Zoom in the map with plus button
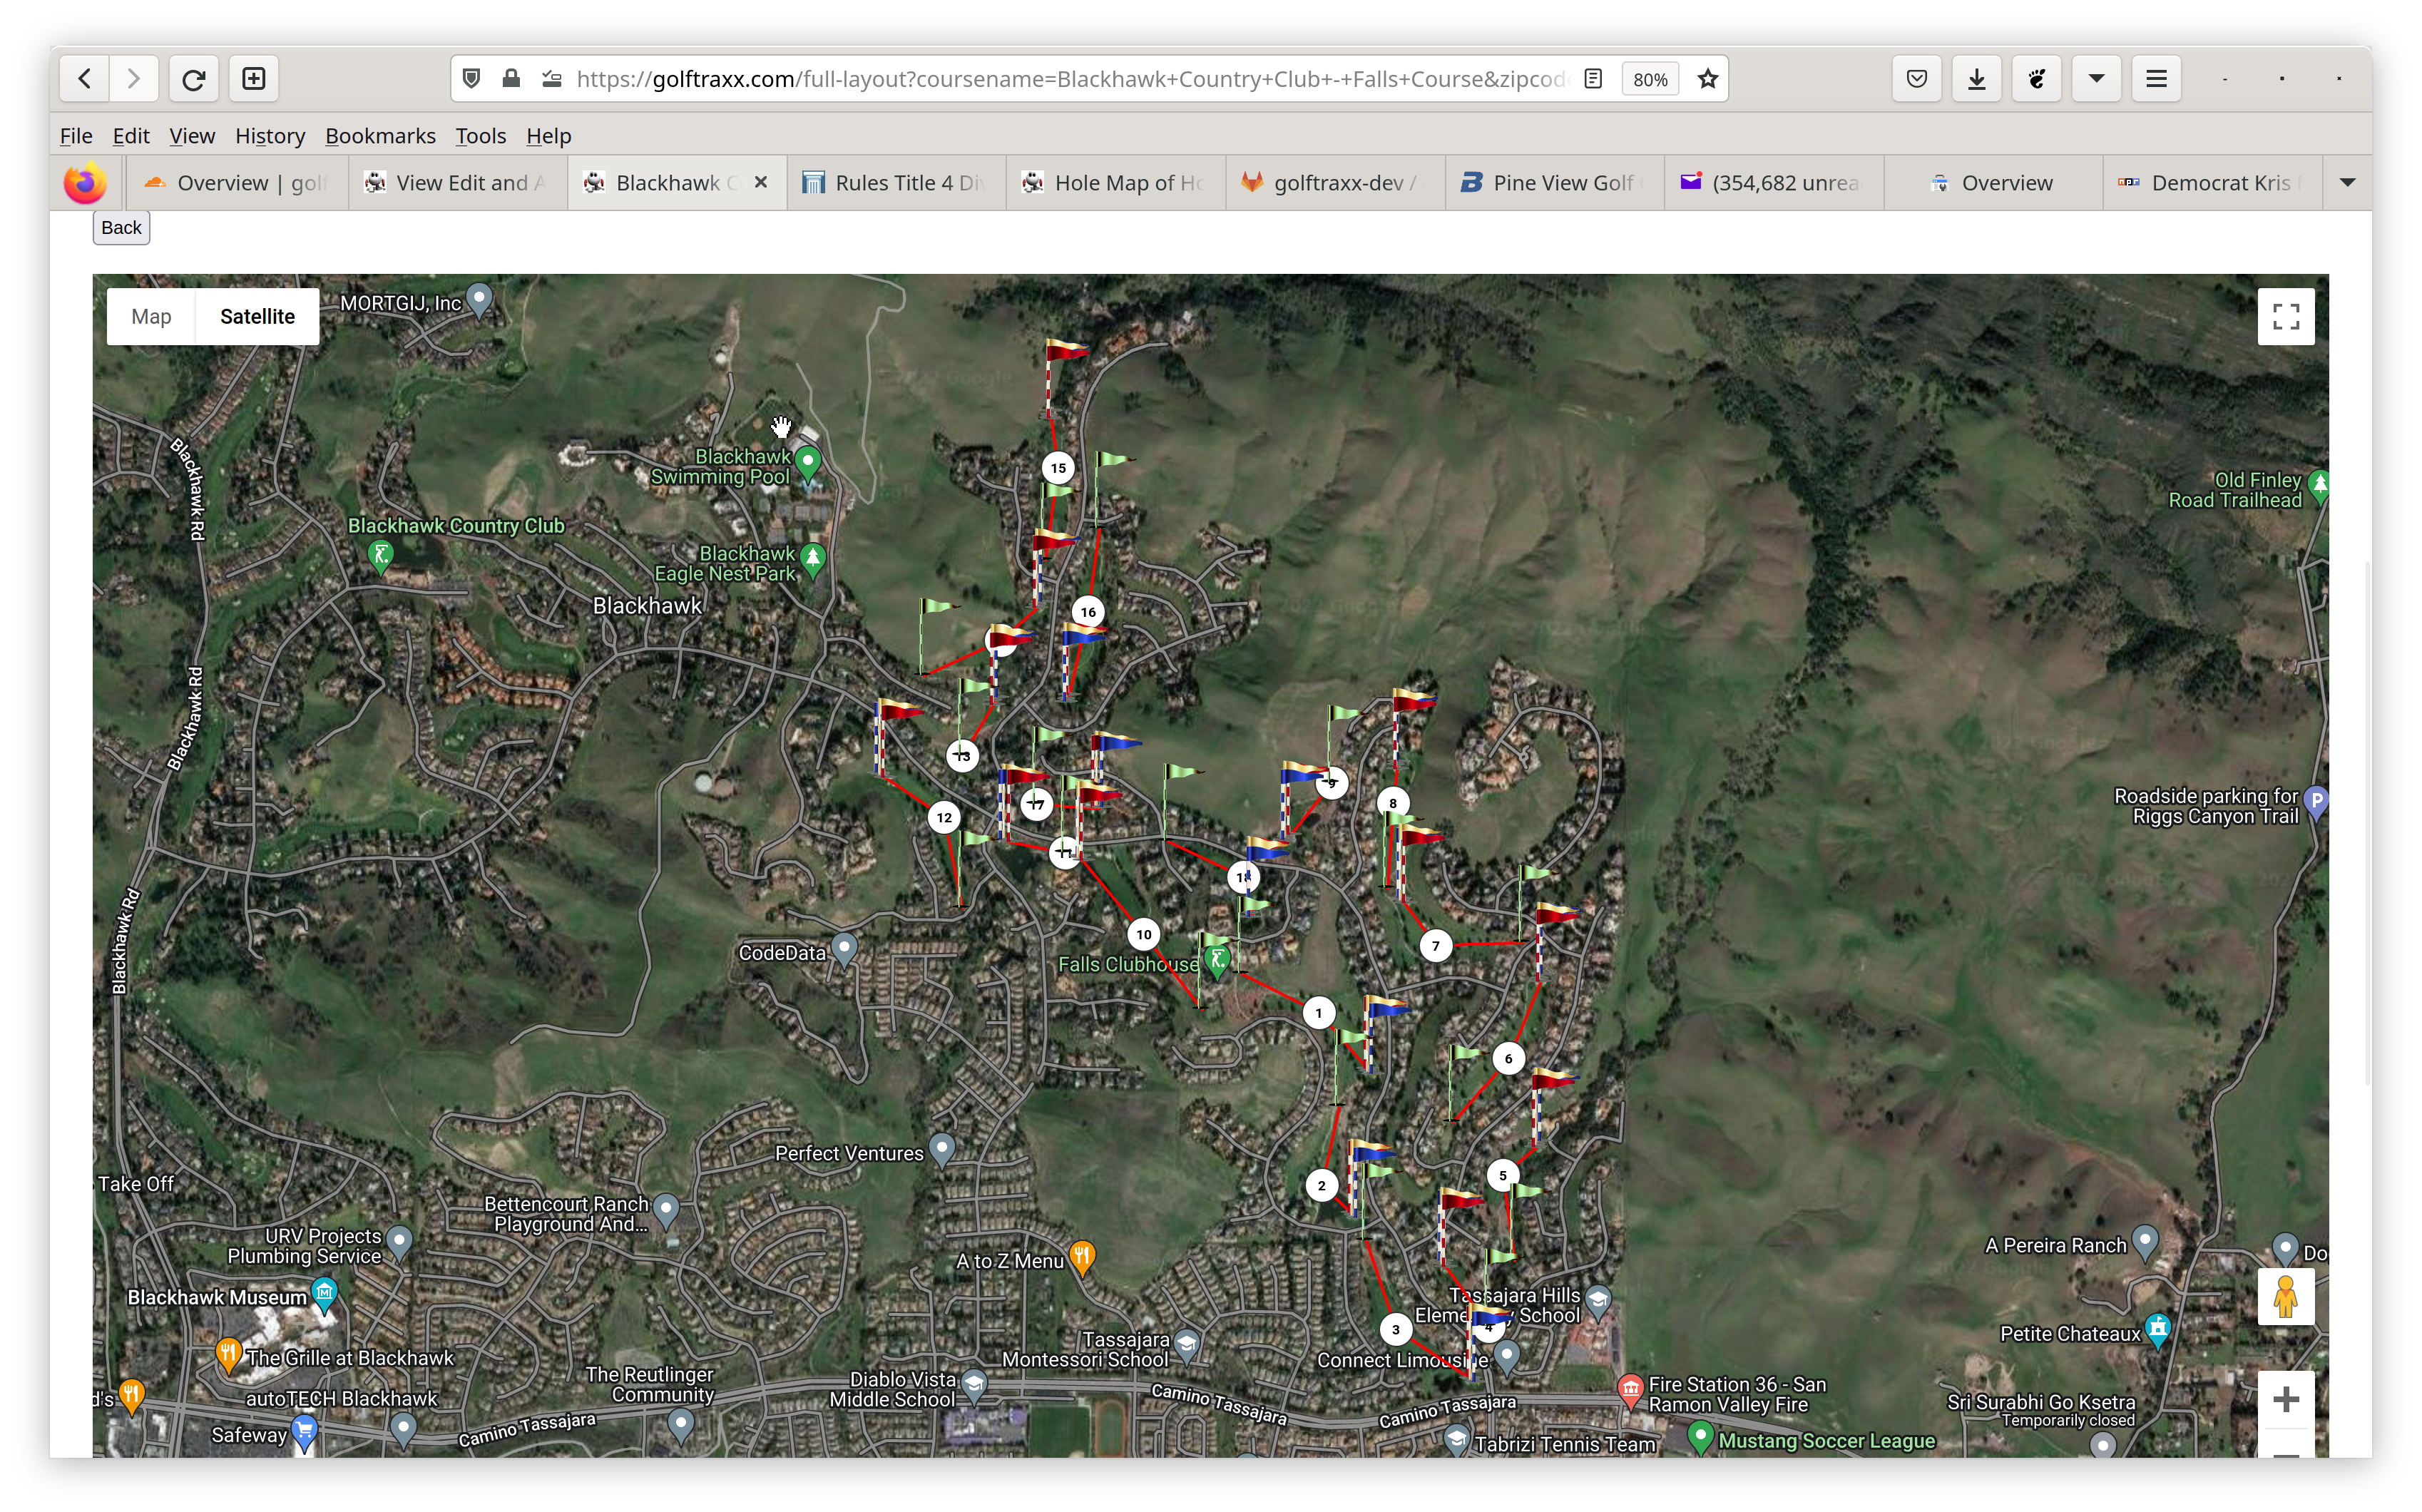Viewport: 2422px width, 1512px height. tap(2286, 1399)
